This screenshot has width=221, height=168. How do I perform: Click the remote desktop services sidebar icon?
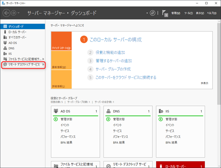[x=5, y=65]
